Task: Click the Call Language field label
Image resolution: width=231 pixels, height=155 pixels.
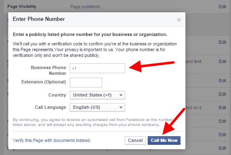Action: [50, 107]
